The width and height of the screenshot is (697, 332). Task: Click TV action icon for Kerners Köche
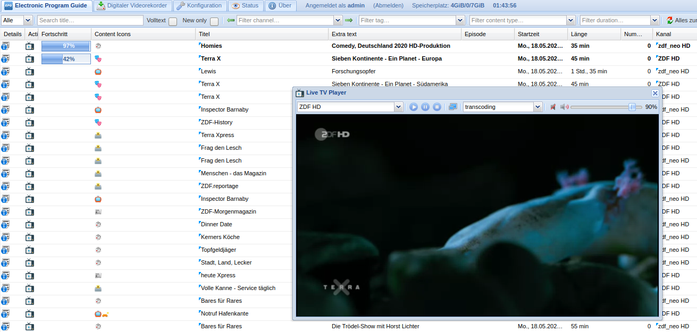30,237
